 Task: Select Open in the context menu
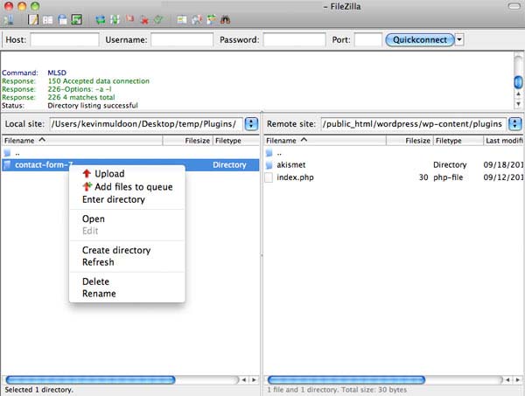(x=127, y=219)
